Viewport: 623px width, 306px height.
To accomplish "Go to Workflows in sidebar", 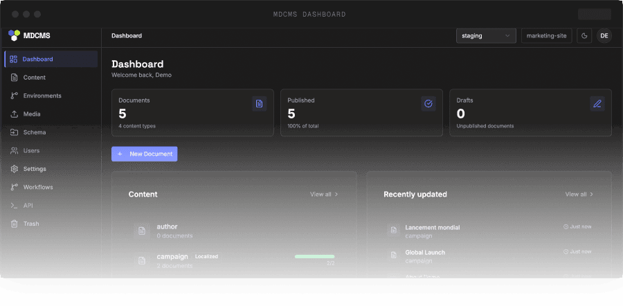I will (51, 187).
